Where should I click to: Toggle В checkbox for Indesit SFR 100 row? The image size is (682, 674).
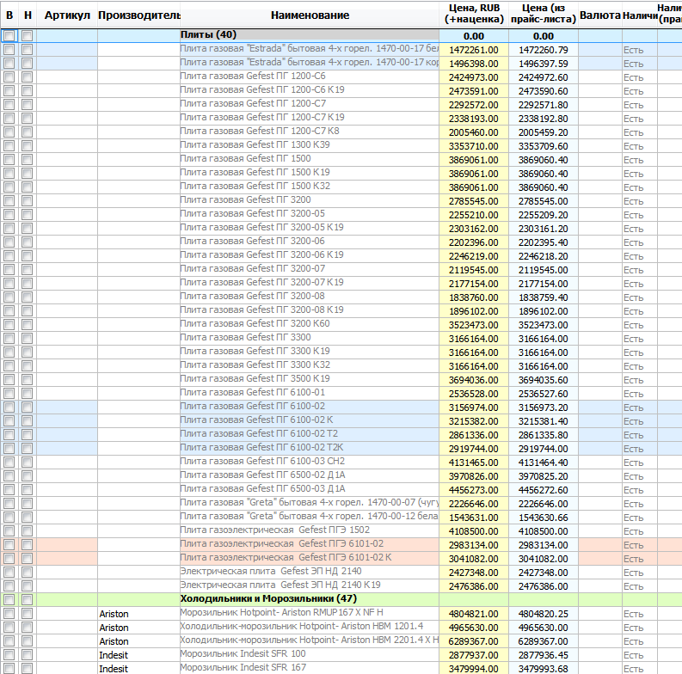[9, 654]
